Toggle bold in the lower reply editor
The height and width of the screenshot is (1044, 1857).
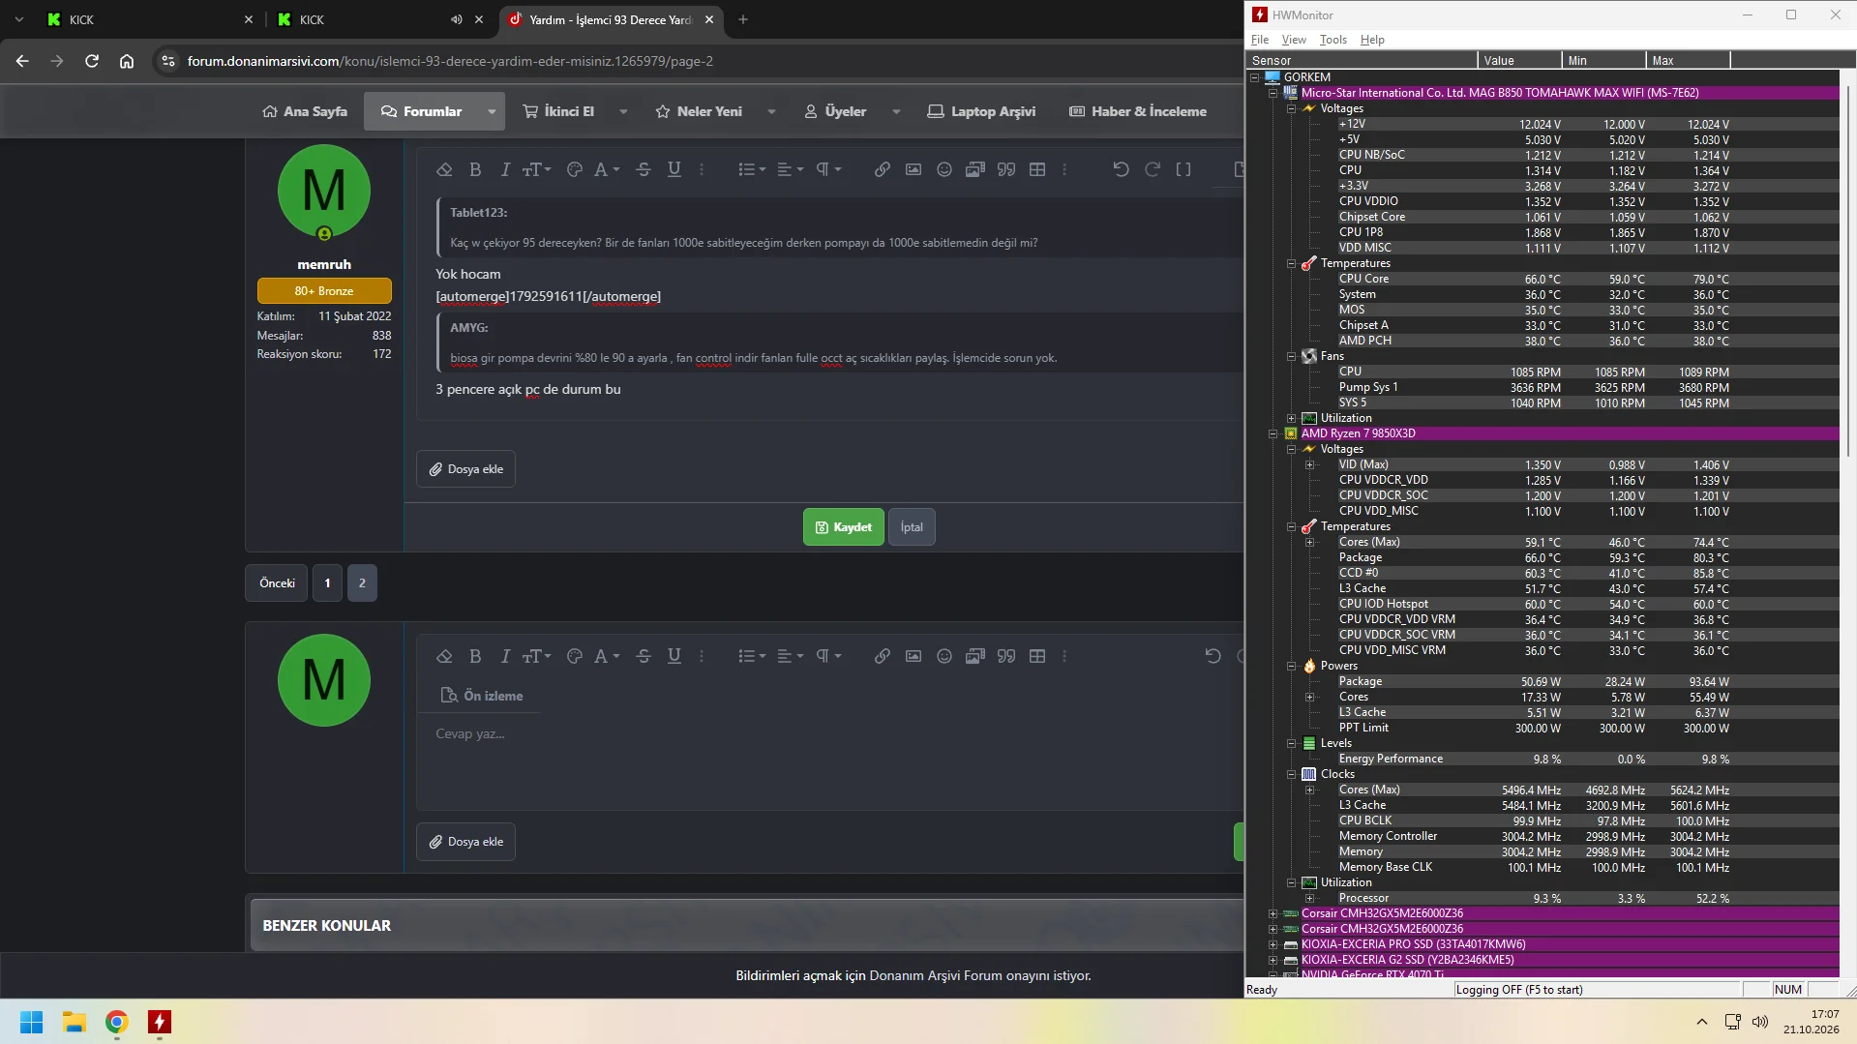(475, 656)
